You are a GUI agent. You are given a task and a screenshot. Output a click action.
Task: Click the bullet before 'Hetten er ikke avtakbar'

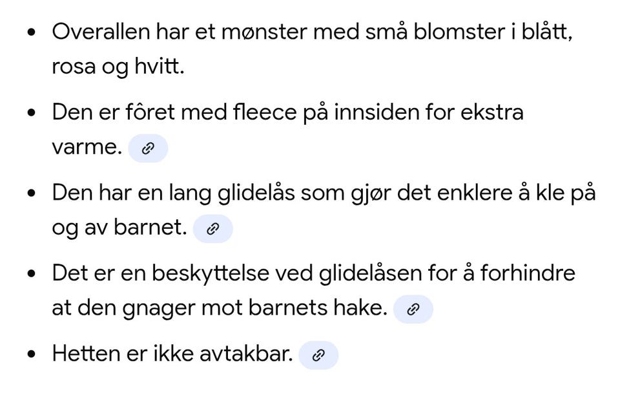[x=32, y=354]
